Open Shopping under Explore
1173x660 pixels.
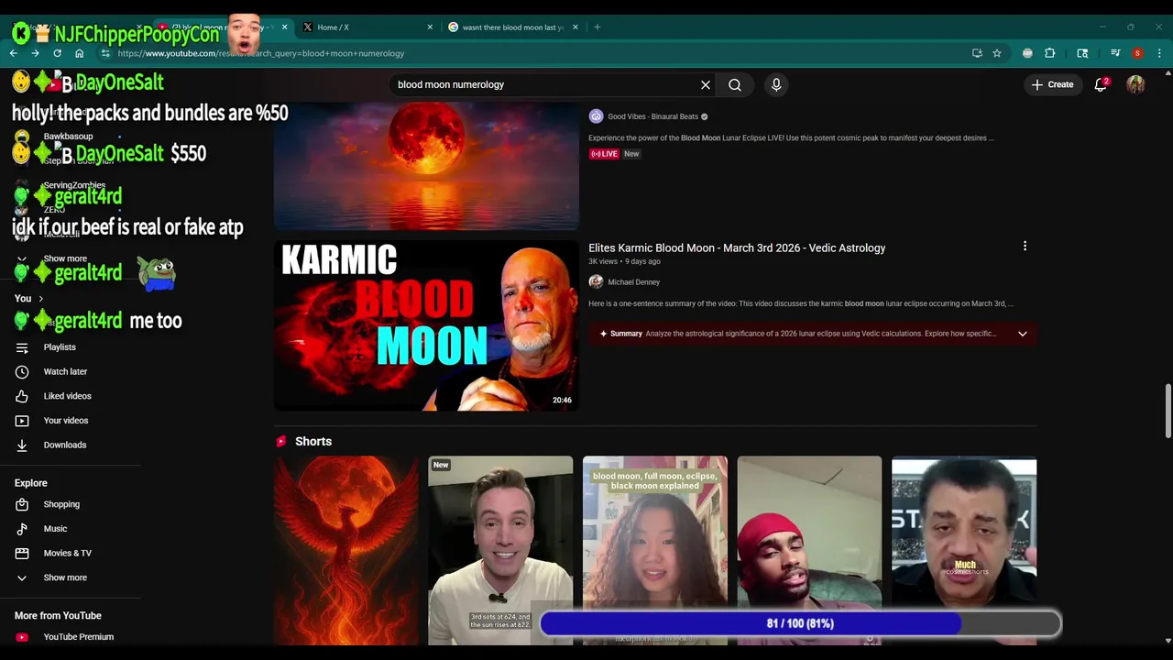61,504
